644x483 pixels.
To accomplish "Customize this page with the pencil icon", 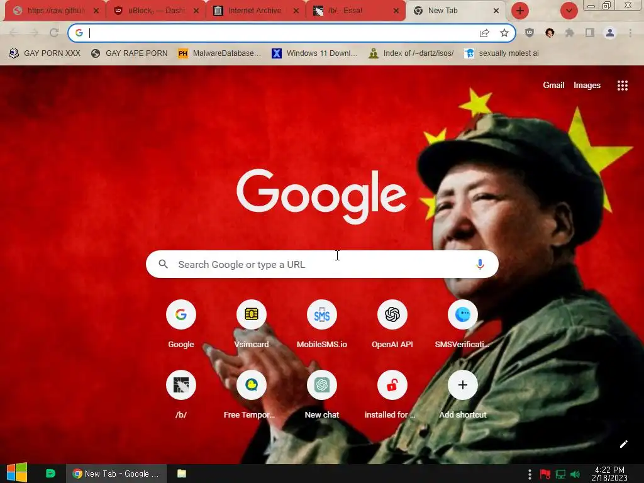I will tap(623, 444).
